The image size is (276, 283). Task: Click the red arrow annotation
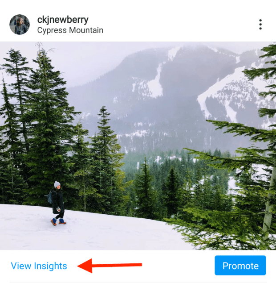110,265
